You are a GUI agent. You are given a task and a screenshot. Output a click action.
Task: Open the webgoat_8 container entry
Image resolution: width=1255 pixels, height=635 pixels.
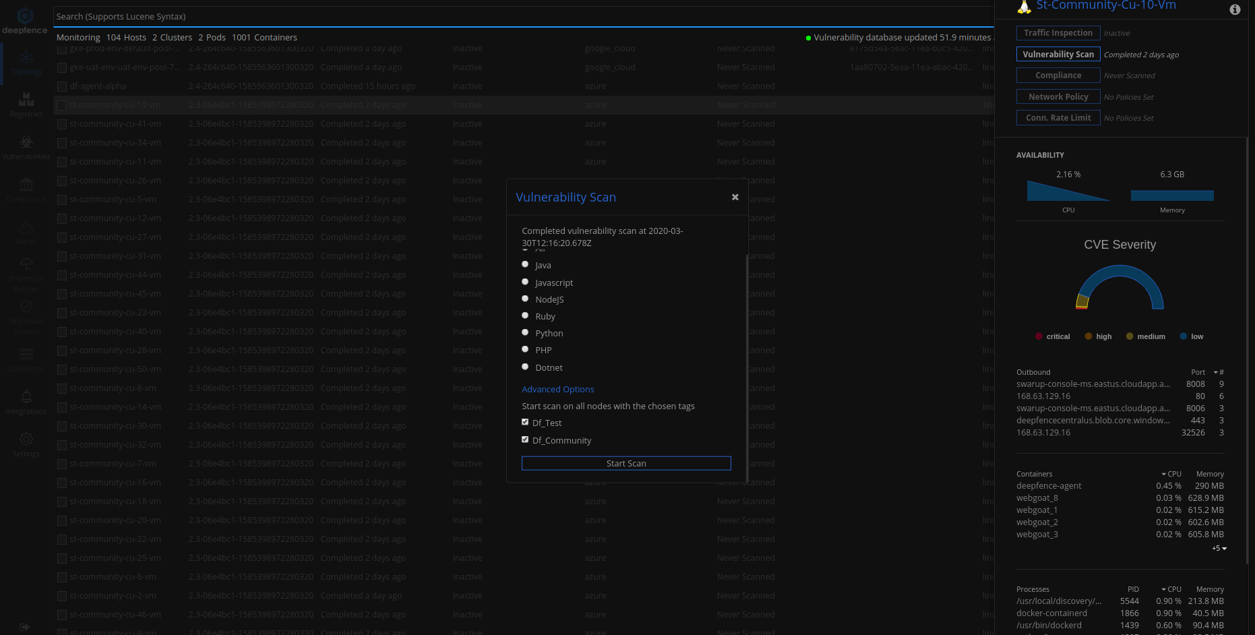tap(1037, 498)
